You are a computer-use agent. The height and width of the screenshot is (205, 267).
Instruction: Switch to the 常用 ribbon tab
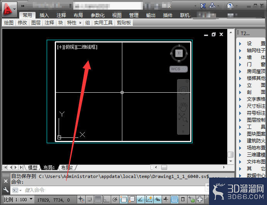click(27, 15)
